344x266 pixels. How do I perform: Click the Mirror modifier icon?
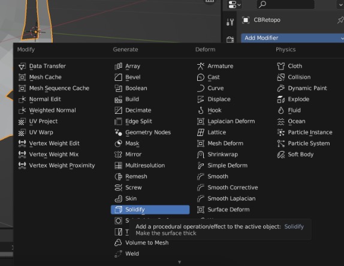pos(118,155)
